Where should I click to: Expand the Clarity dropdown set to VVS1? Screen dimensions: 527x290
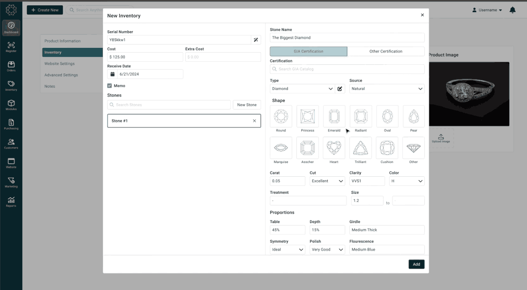[x=367, y=181]
